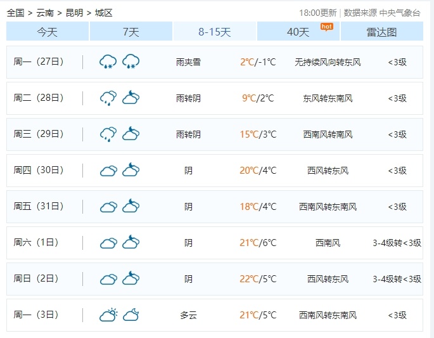
Task: Click the 9℃/2℃ temperature
Action: [258, 98]
